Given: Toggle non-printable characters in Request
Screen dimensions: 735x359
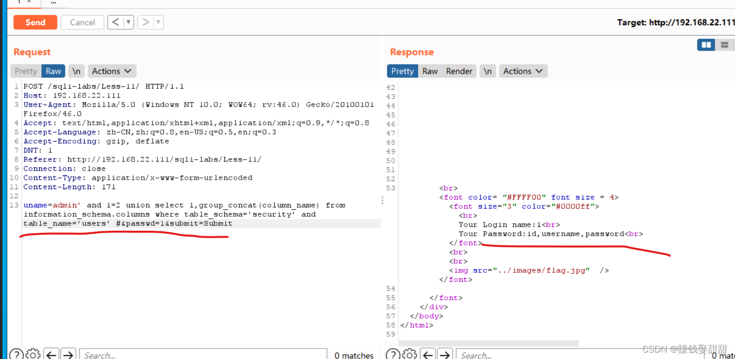Looking at the screenshot, I should [76, 71].
